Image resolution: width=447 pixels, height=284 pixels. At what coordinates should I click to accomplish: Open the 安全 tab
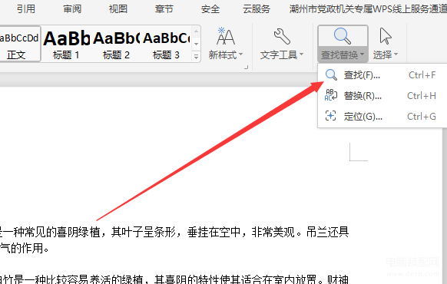pyautogui.click(x=210, y=9)
